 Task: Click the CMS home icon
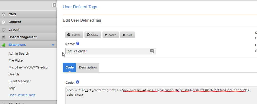(x=4, y=14)
